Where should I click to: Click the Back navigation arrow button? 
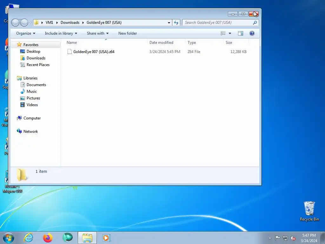point(15,23)
